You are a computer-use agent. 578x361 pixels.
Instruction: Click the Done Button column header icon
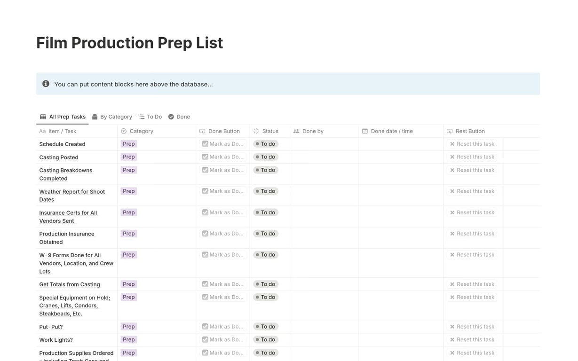click(202, 131)
